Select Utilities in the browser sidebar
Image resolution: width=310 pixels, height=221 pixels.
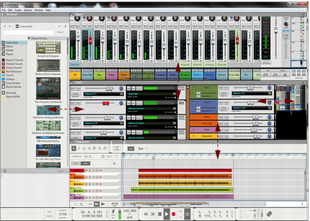pyautogui.click(x=10, y=50)
